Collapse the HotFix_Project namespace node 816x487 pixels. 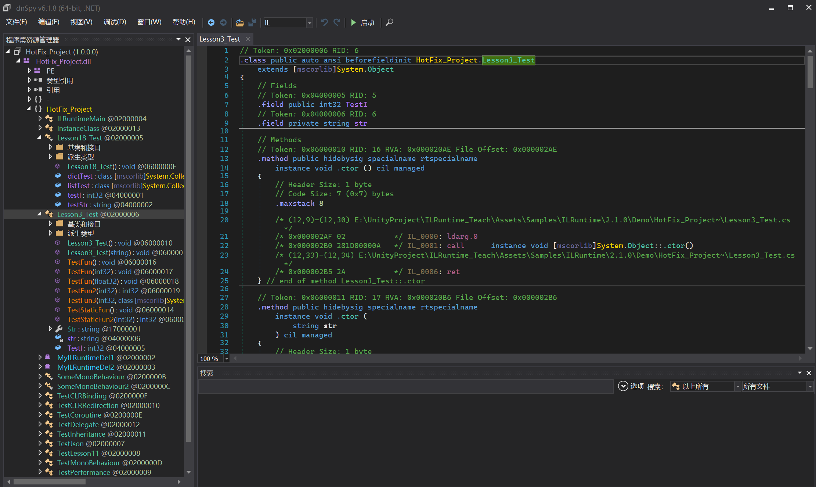29,109
